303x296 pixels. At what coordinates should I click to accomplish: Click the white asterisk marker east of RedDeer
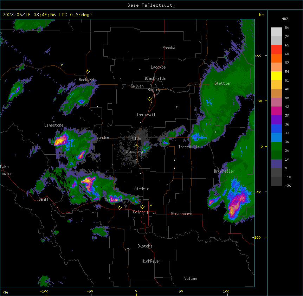(176, 107)
